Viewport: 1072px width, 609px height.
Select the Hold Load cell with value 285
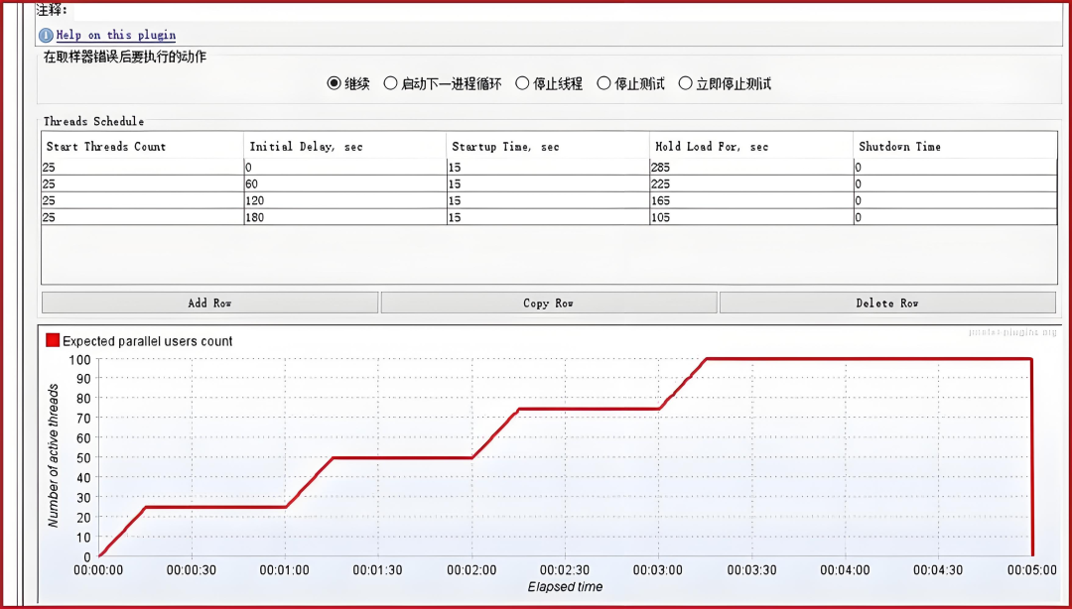click(x=751, y=167)
